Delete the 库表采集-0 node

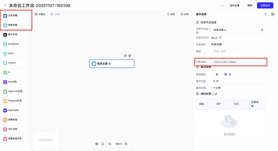(130, 56)
